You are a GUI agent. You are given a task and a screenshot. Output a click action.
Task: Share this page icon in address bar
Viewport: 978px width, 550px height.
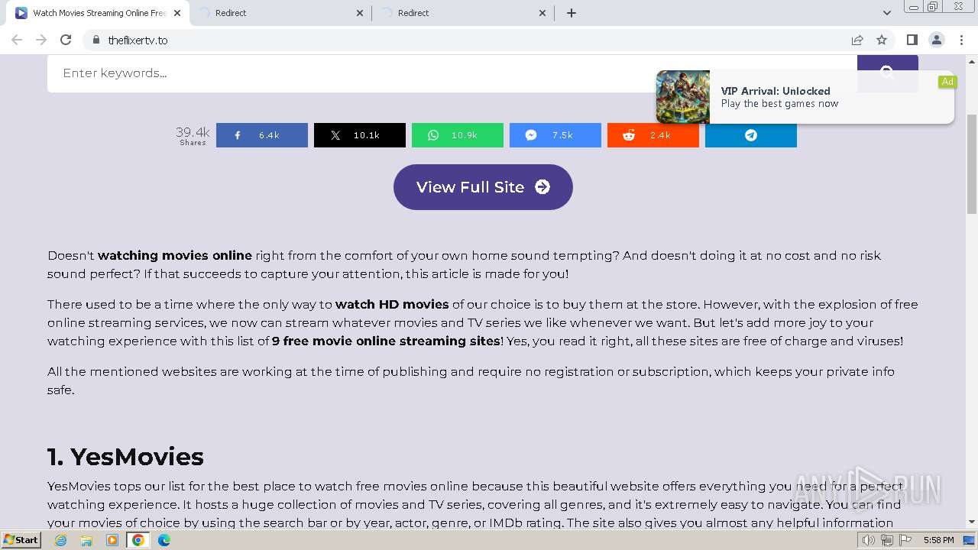coord(857,40)
